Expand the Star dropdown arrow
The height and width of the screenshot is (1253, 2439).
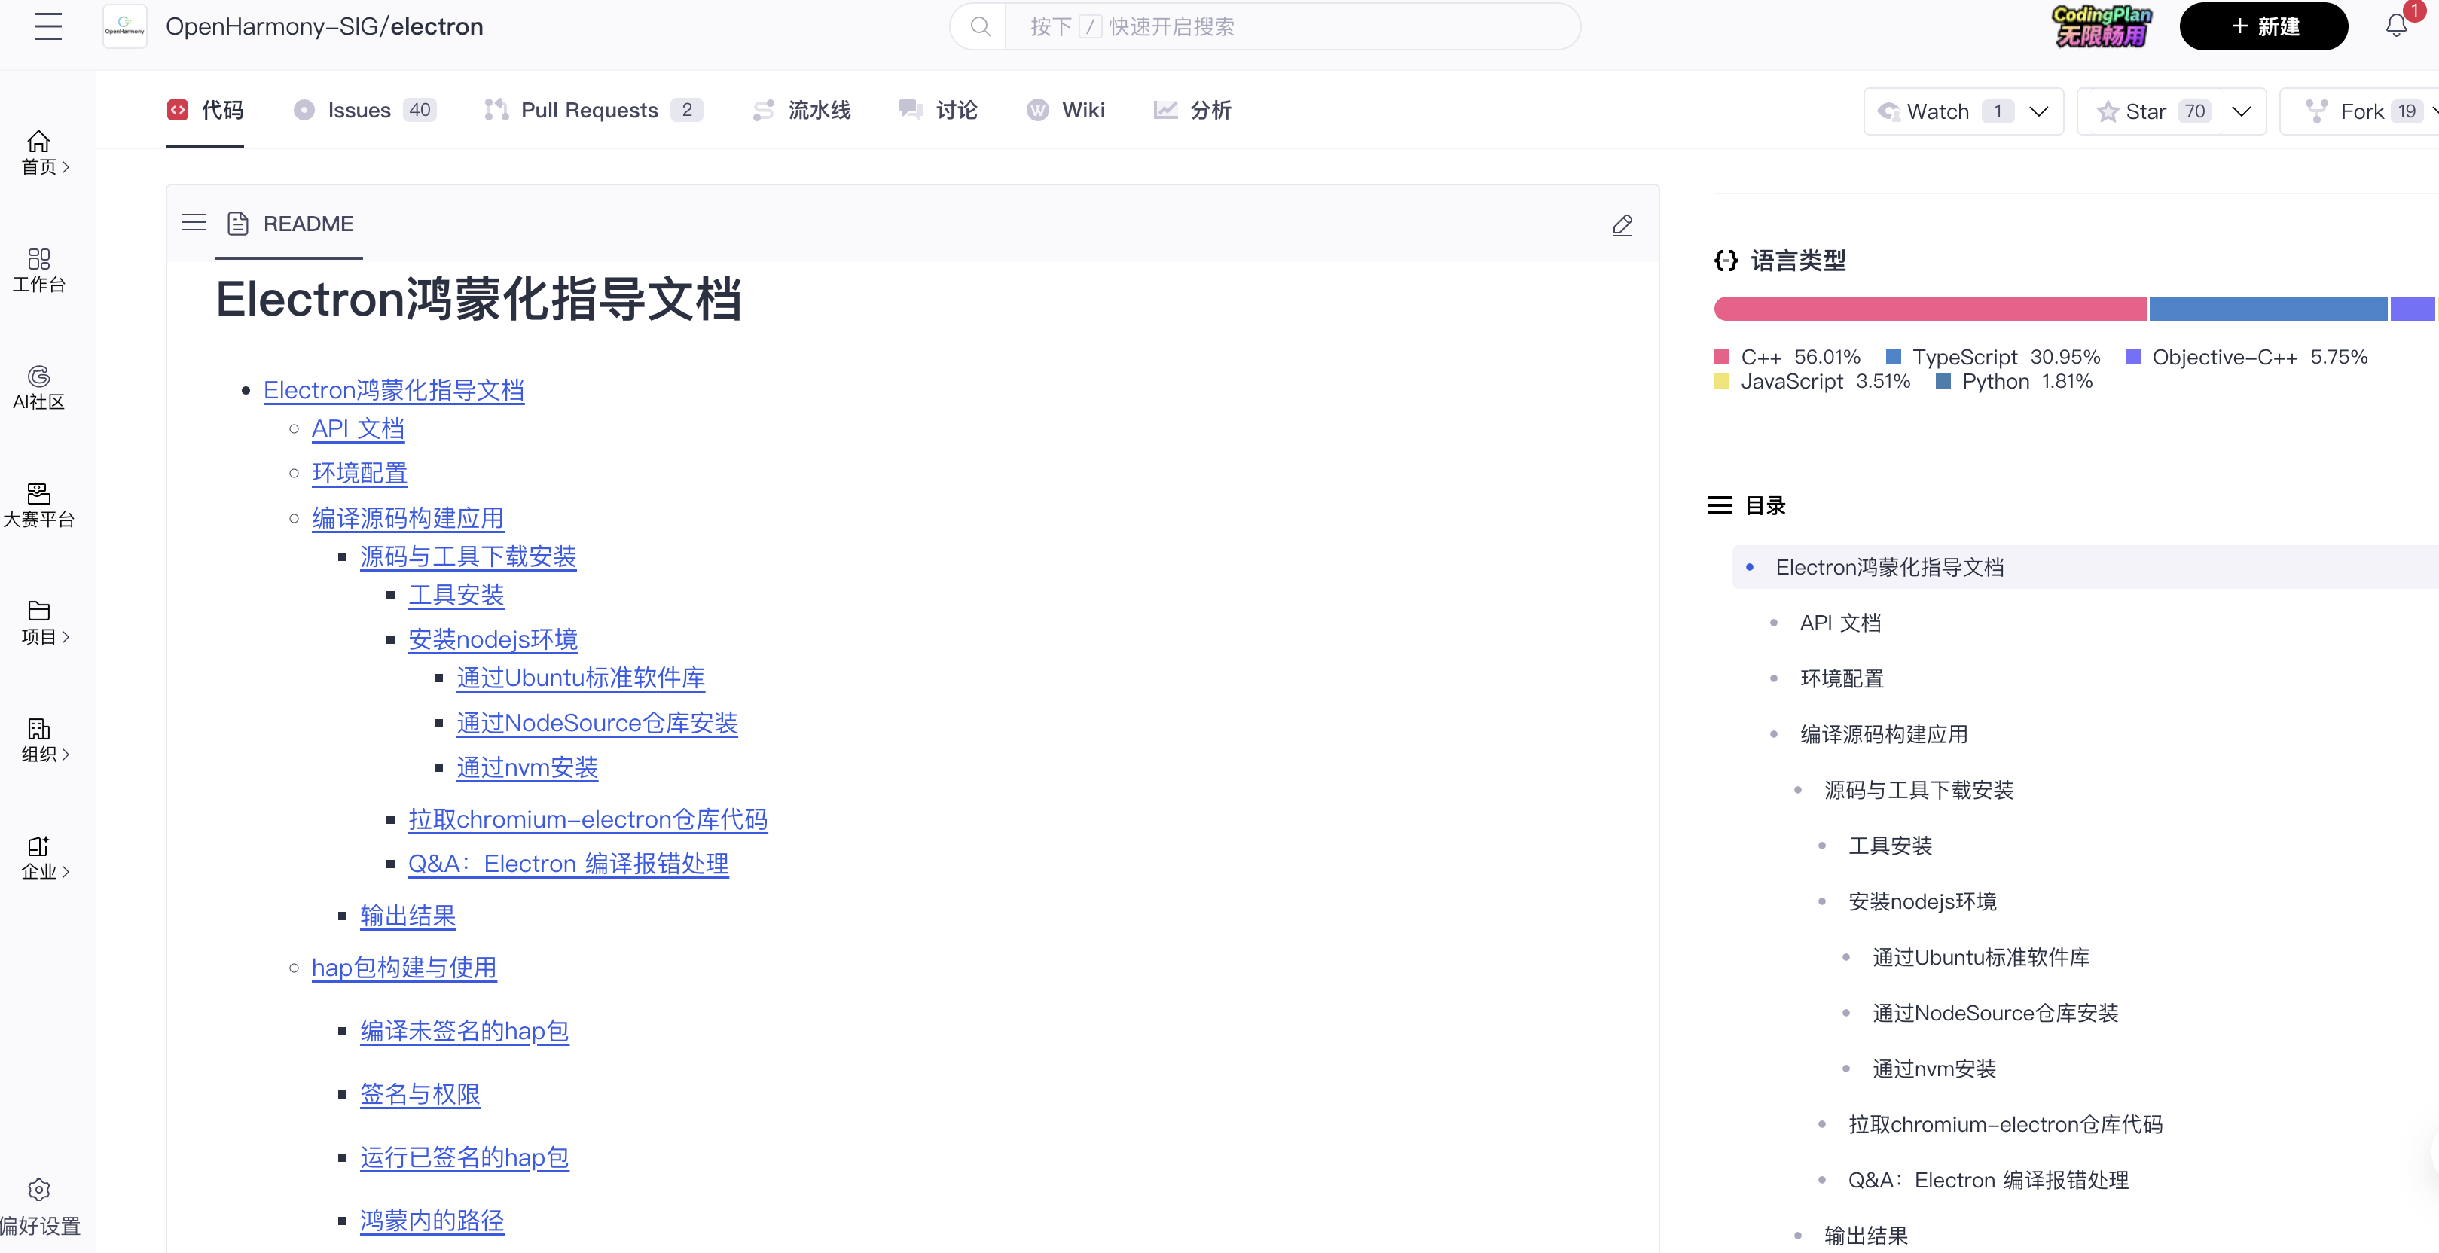tap(2241, 111)
